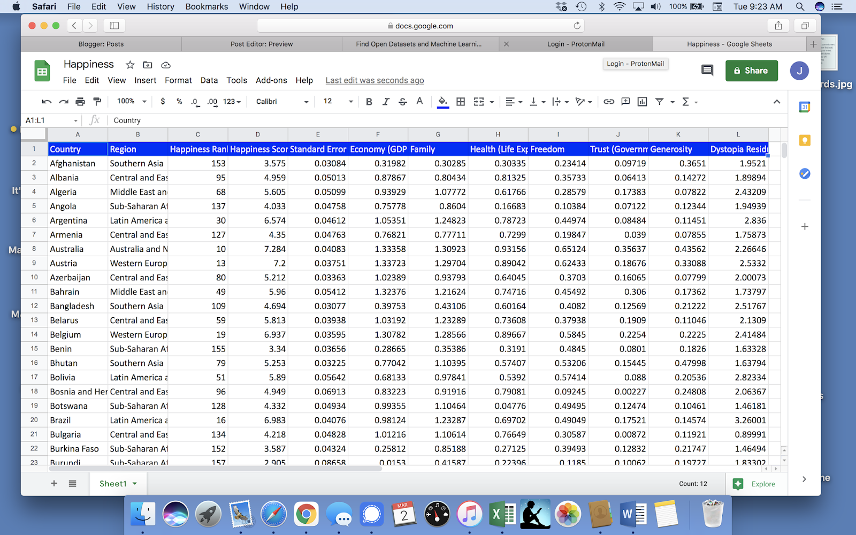This screenshot has width=856, height=535.
Task: Open the functions sigma menu
Action: pyautogui.click(x=689, y=102)
